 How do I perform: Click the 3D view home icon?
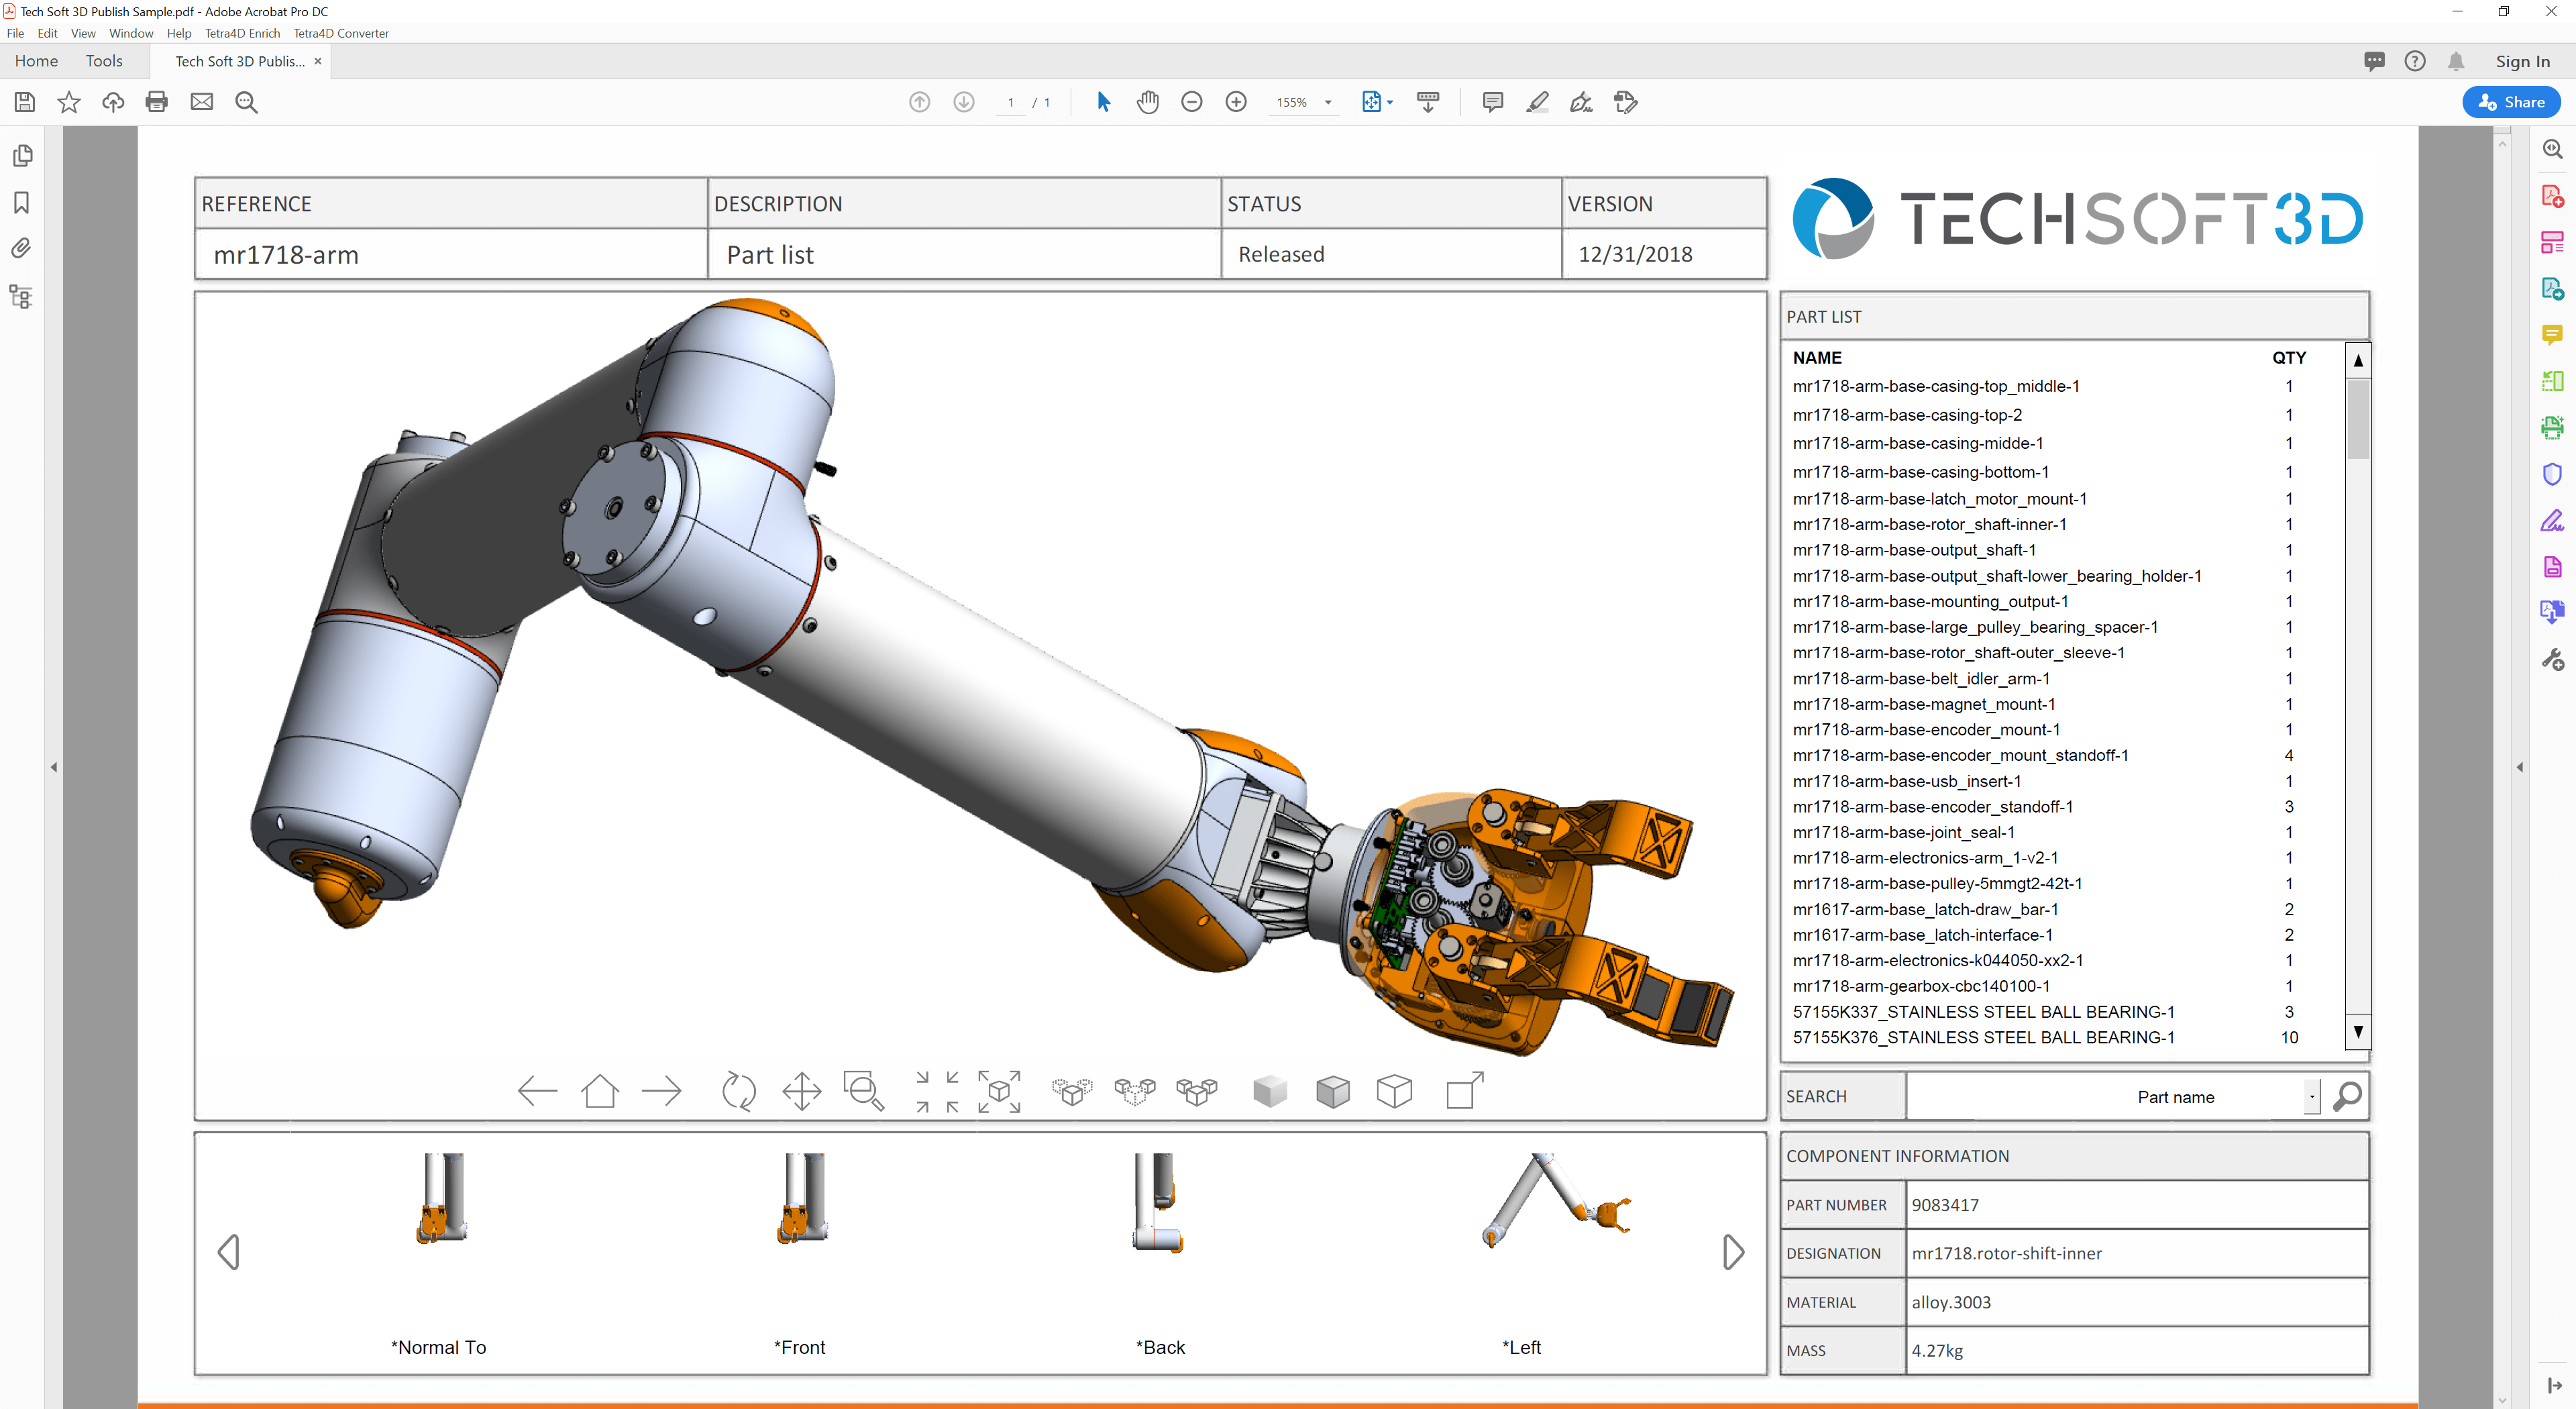tap(600, 1091)
